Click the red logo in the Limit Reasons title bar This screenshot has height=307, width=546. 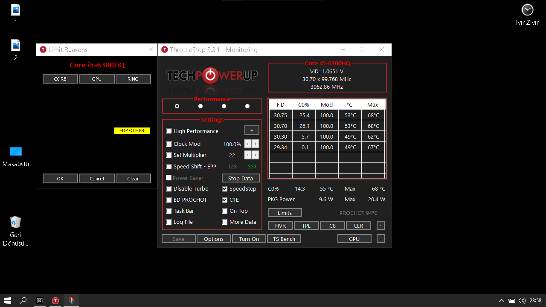(x=43, y=49)
